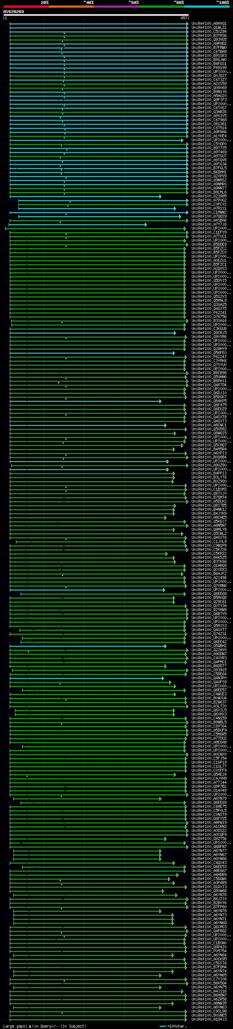
Task: Select hit label UniRef100_A7R1Y1
Action: click(209, 208)
